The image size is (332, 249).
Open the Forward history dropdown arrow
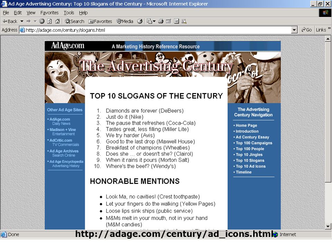pos(35,21)
